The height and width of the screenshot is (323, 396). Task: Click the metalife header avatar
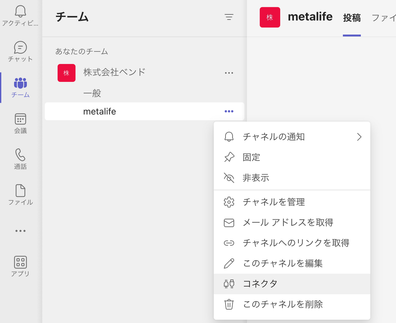[x=270, y=17]
